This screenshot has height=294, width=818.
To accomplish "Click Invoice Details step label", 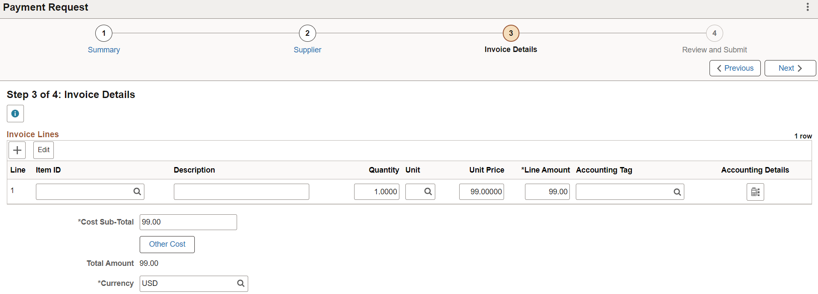I will pyautogui.click(x=511, y=49).
